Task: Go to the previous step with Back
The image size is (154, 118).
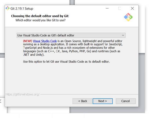Action: tap(82, 101)
